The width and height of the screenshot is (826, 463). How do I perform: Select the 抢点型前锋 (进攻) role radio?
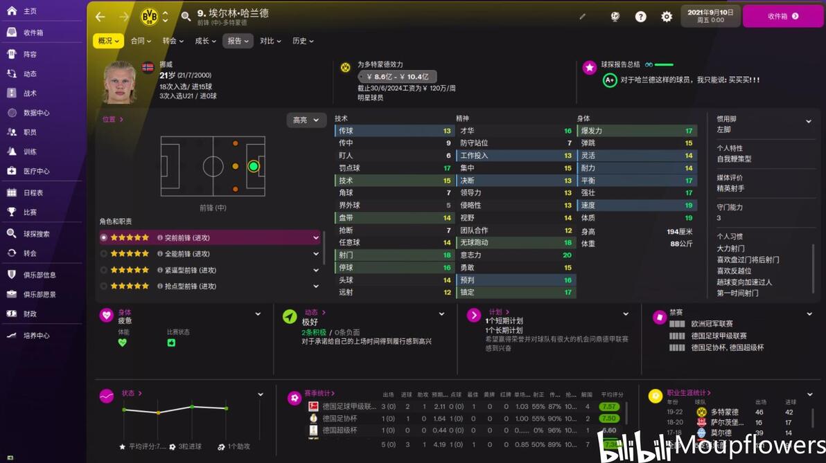(x=104, y=287)
